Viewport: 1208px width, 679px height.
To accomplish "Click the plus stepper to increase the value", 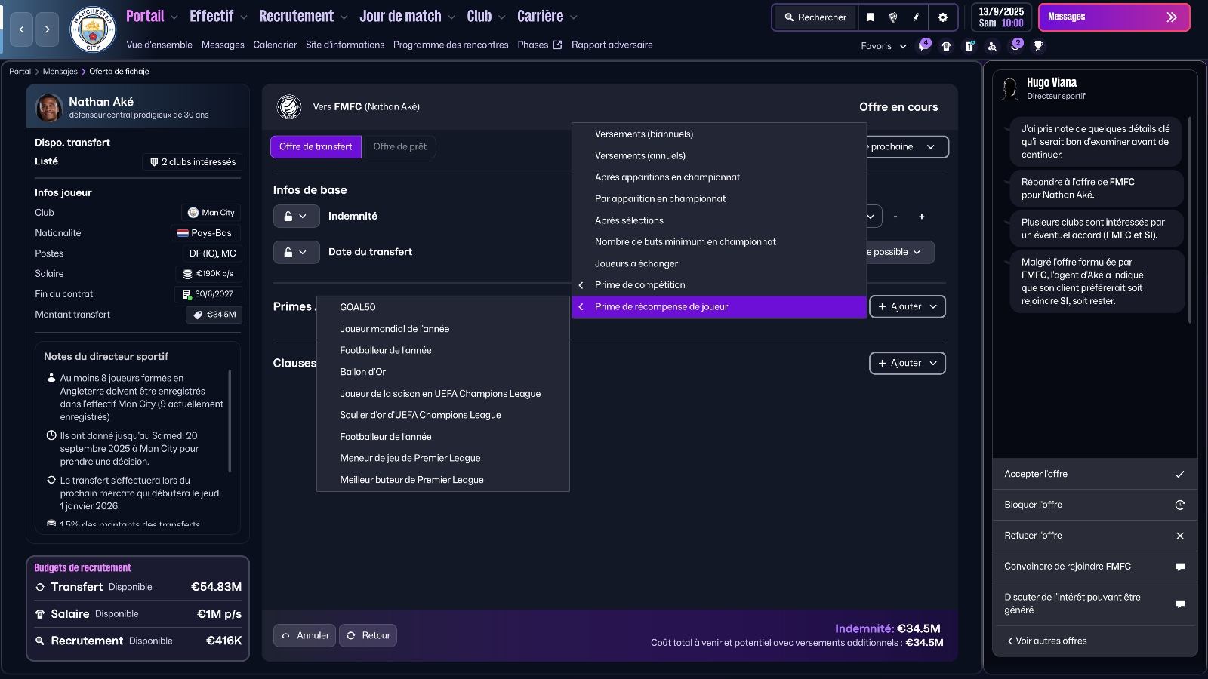I will (x=921, y=217).
